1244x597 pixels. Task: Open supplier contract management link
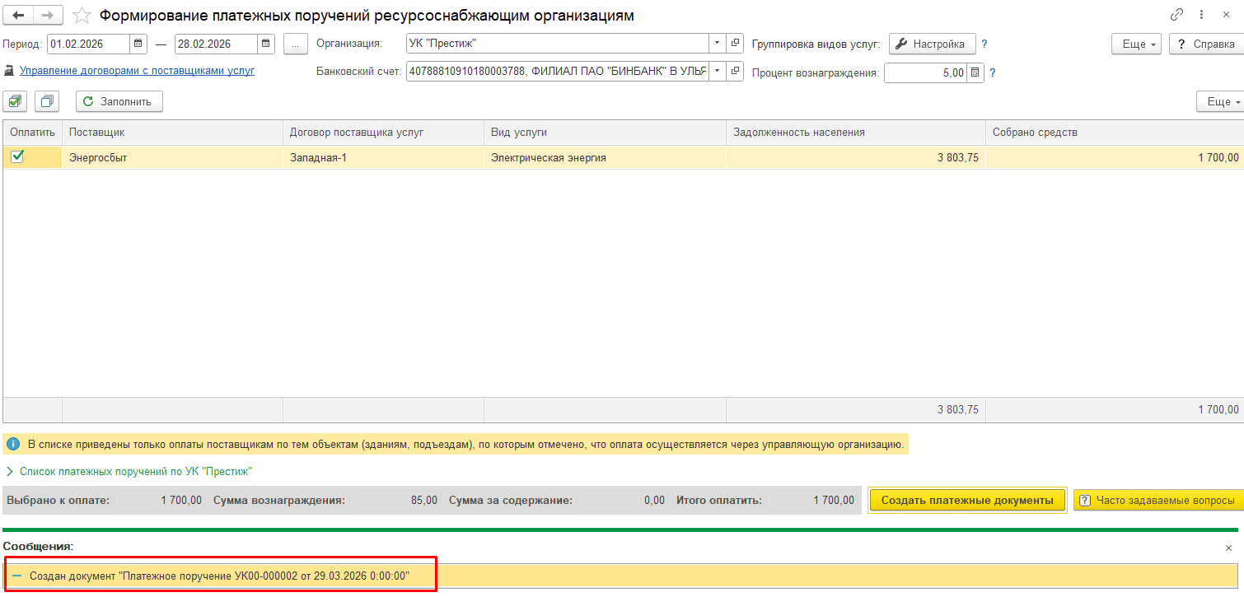[x=137, y=71]
